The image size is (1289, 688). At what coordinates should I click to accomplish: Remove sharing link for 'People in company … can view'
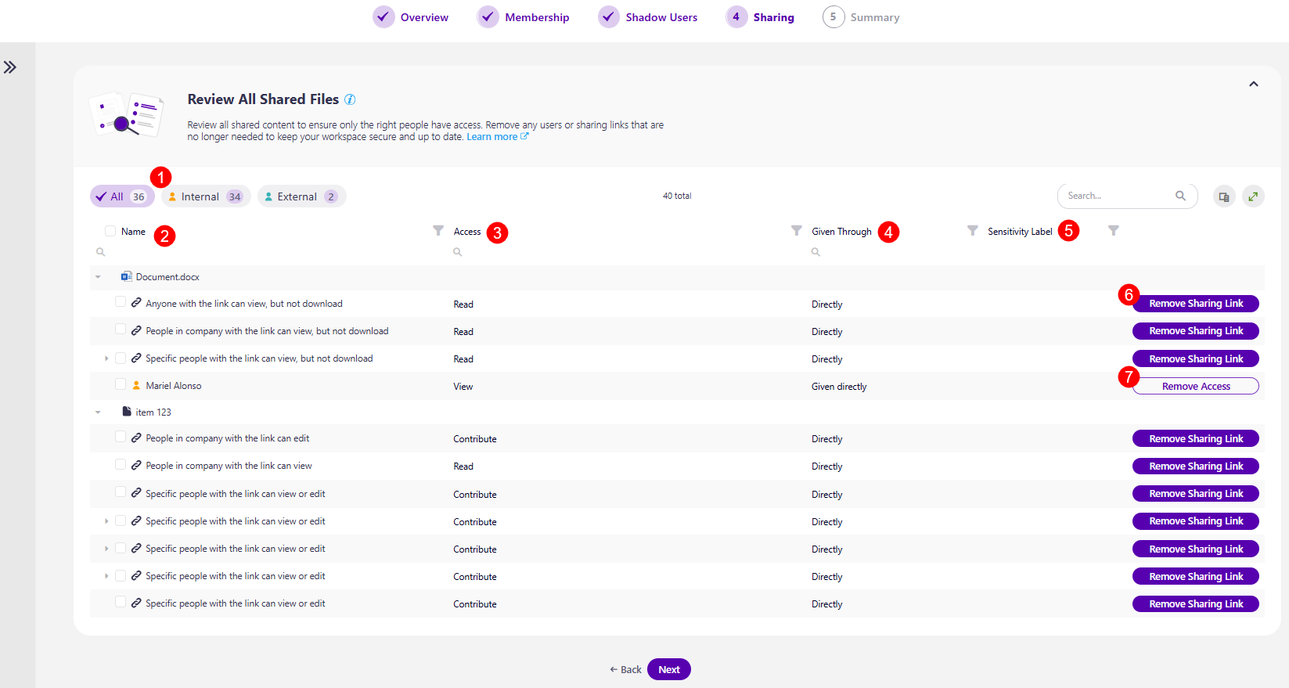point(1195,466)
